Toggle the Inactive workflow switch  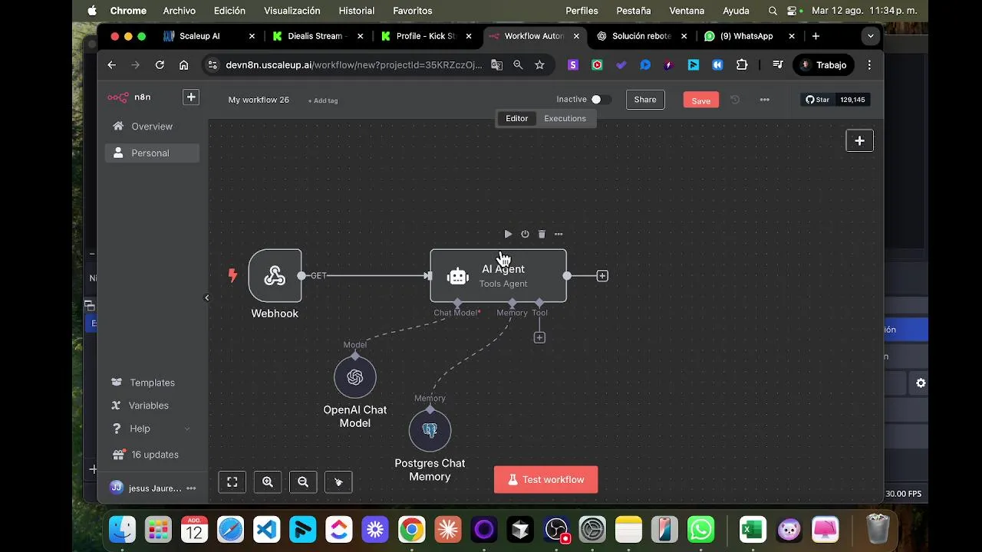click(601, 100)
